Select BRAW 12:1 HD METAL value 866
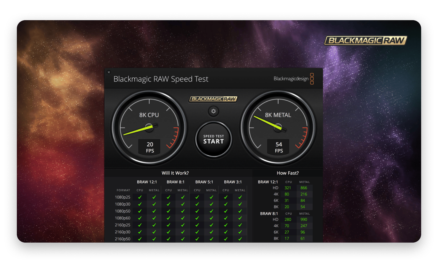Screen dimensions: 438x265 [x=304, y=188]
